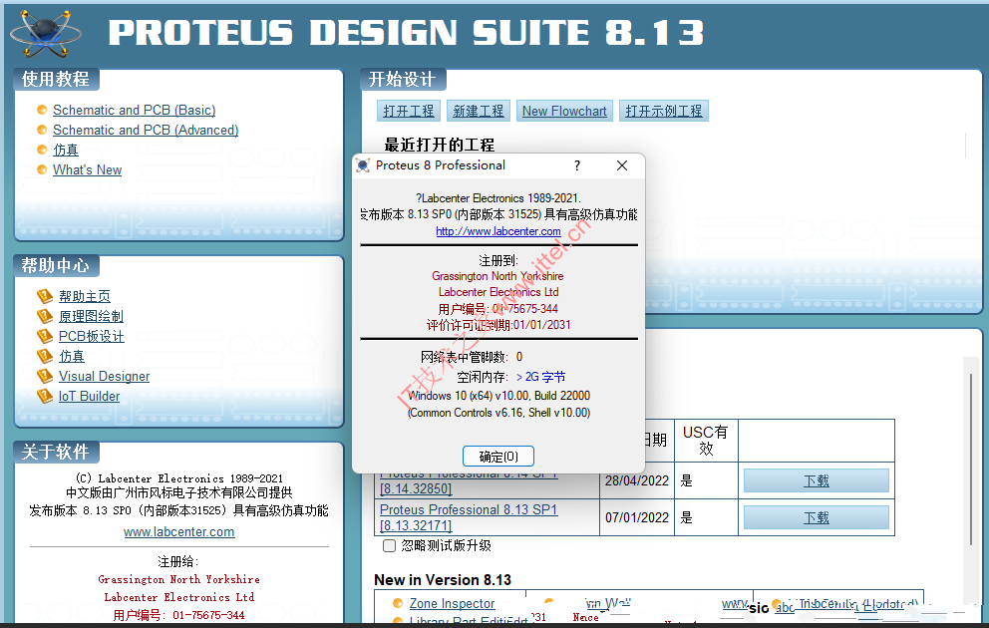This screenshot has height=628, width=989.
Task: Follow the http://www.labcenter.com link in the dialog
Action: point(498,231)
